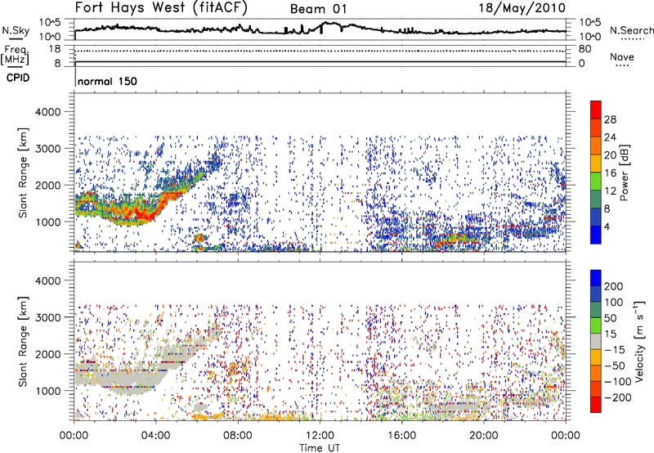Pick the bright blue top segment of velocity colorbar

pos(596,278)
